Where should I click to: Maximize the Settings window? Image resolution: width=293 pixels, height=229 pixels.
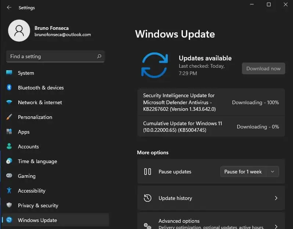[x=269, y=4]
